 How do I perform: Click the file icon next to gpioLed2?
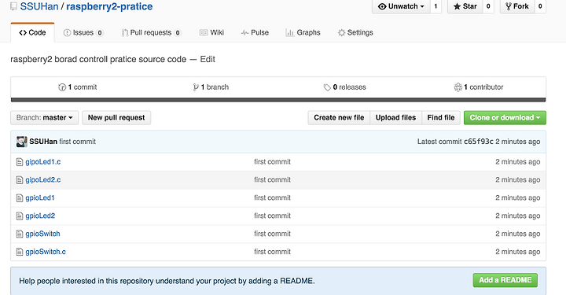click(20, 216)
